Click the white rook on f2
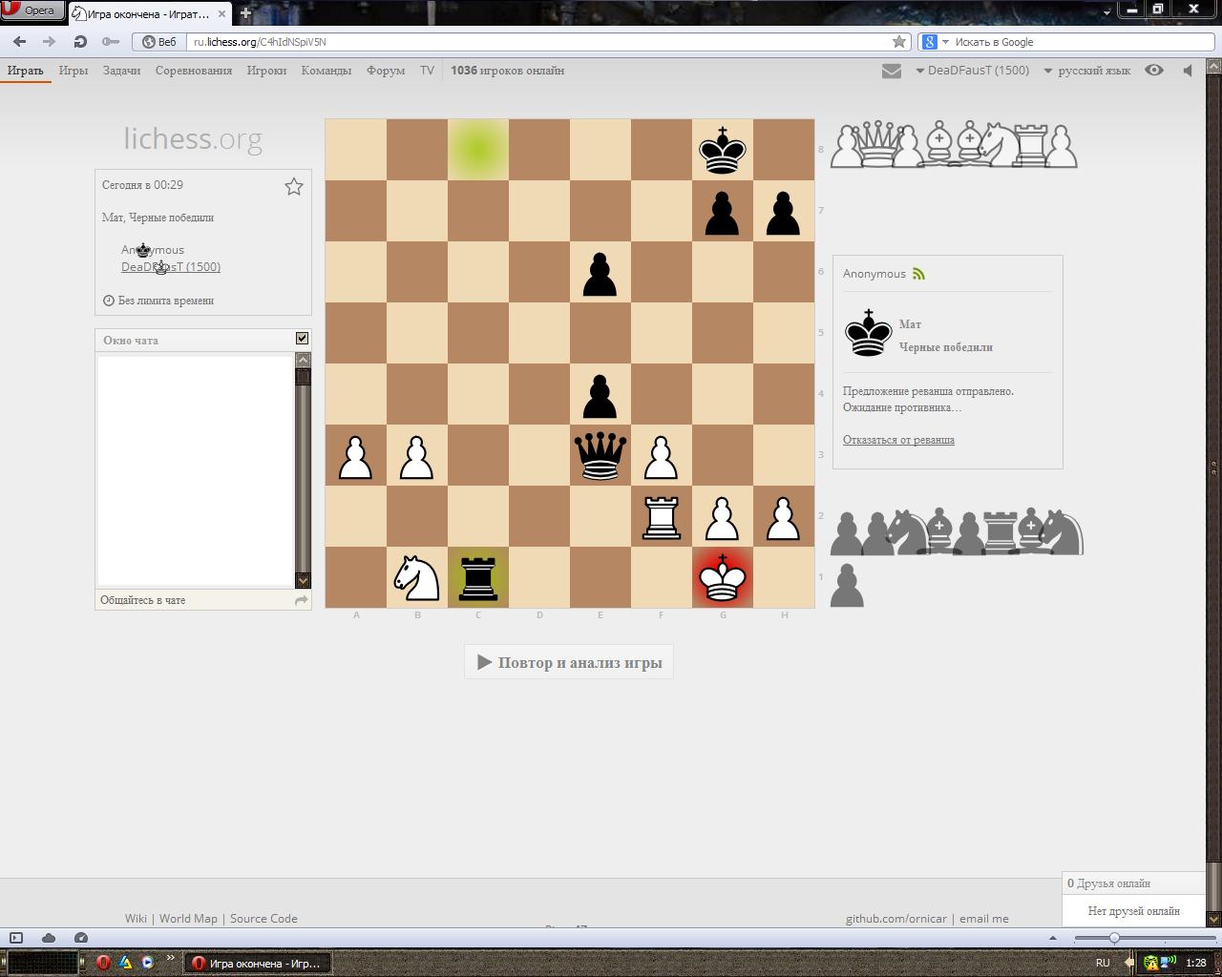This screenshot has height=977, width=1222. tap(662, 516)
